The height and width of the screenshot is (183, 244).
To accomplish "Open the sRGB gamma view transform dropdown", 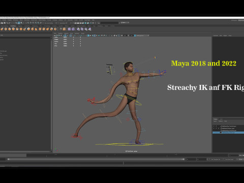I will (142, 36).
